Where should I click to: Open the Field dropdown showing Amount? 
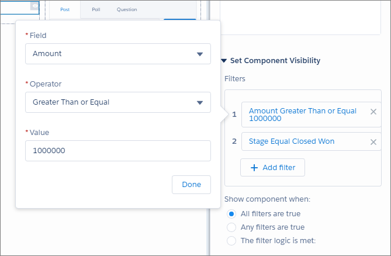118,54
